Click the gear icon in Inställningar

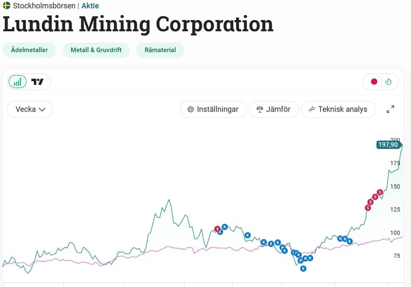191,109
